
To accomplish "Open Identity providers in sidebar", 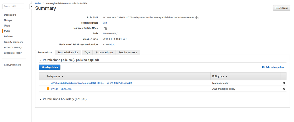I will coord(13,42).
